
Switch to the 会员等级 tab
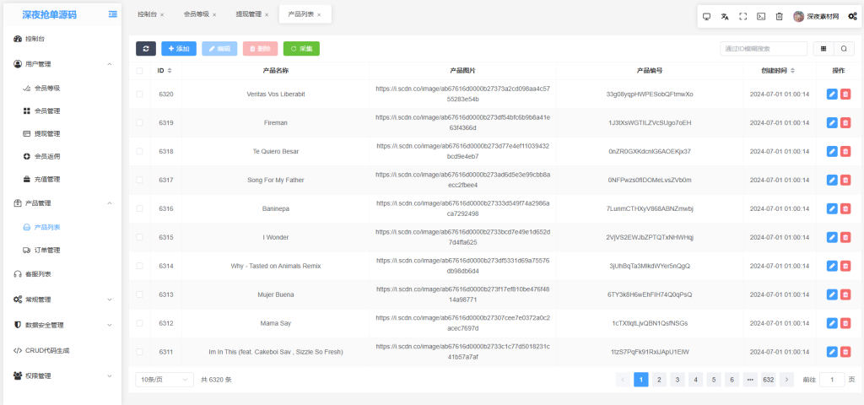click(197, 14)
